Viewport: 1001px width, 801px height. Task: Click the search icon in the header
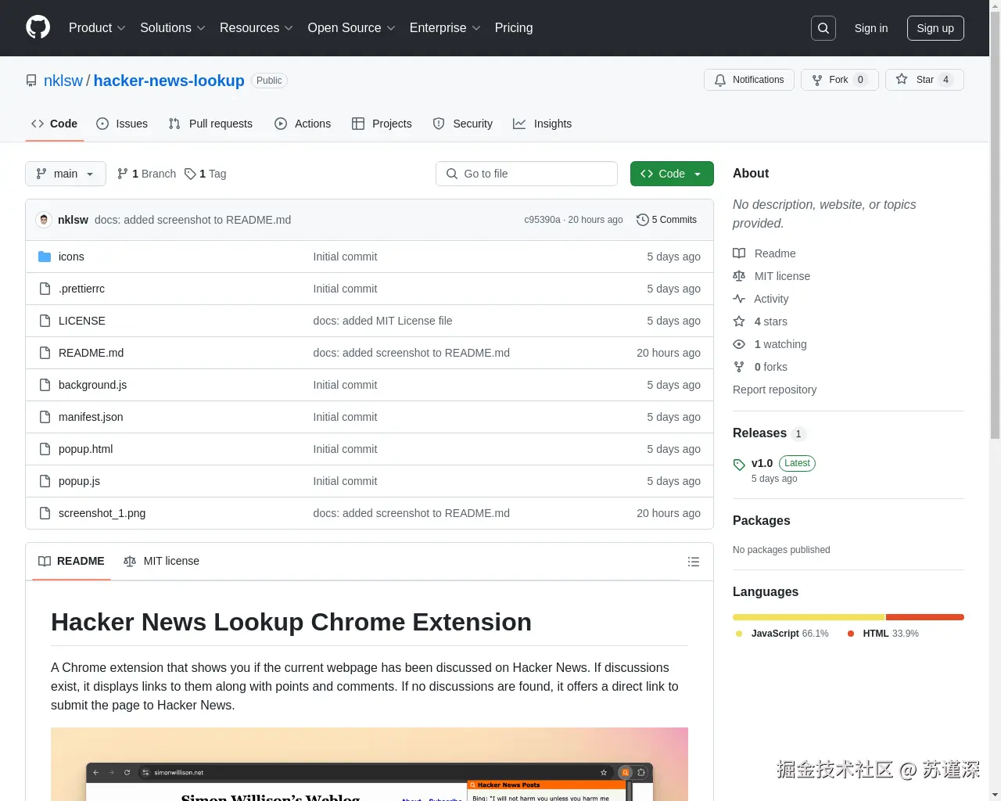point(823,27)
